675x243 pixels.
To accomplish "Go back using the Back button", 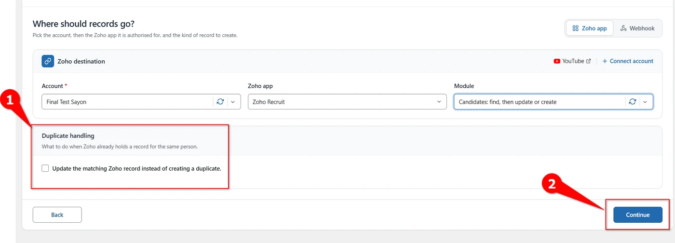I will click(x=57, y=215).
